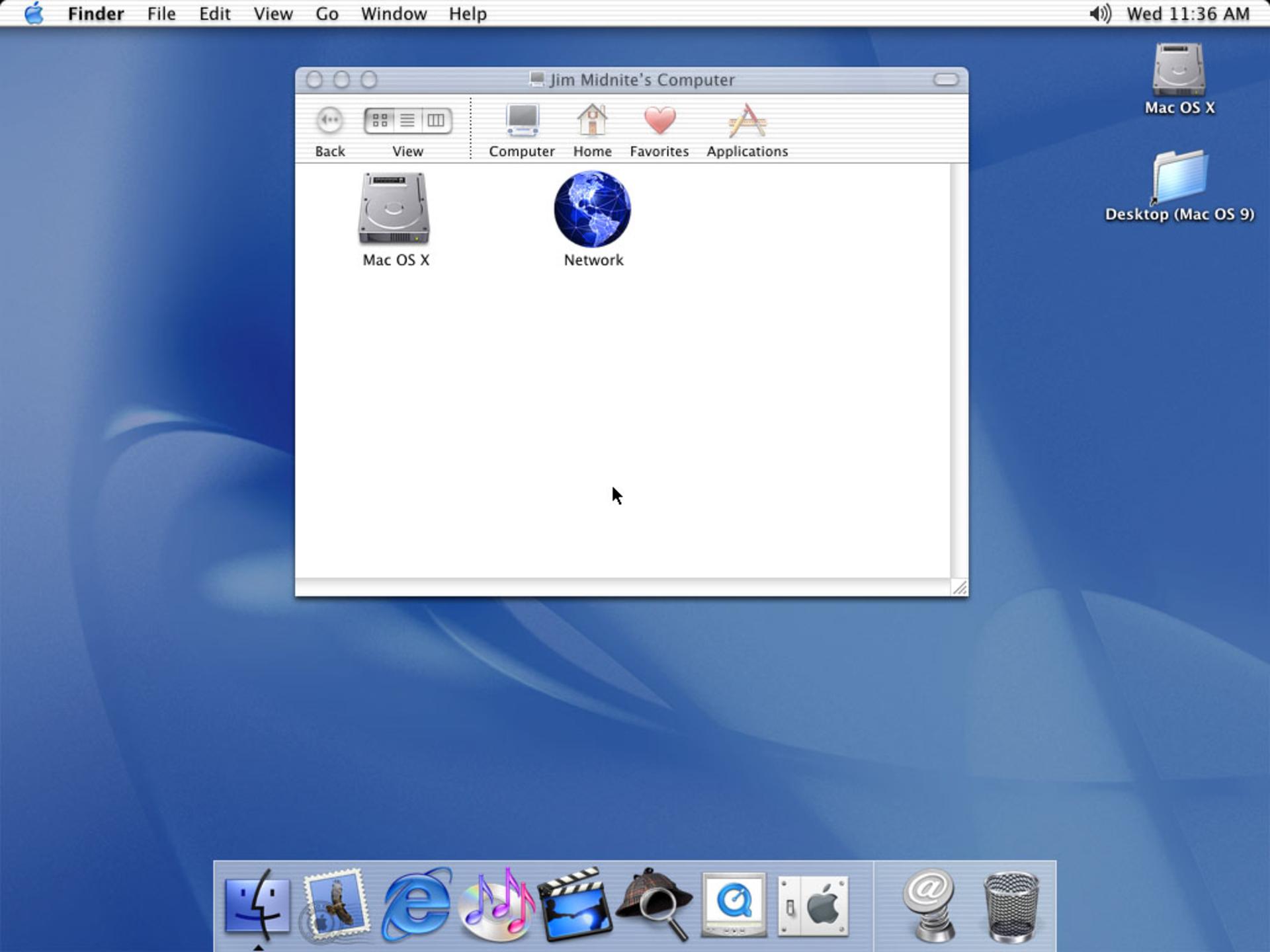Open System Preferences in the Dock
1270x952 pixels.
click(x=814, y=906)
